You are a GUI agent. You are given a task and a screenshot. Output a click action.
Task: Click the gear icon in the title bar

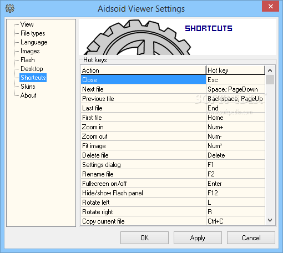10,8
